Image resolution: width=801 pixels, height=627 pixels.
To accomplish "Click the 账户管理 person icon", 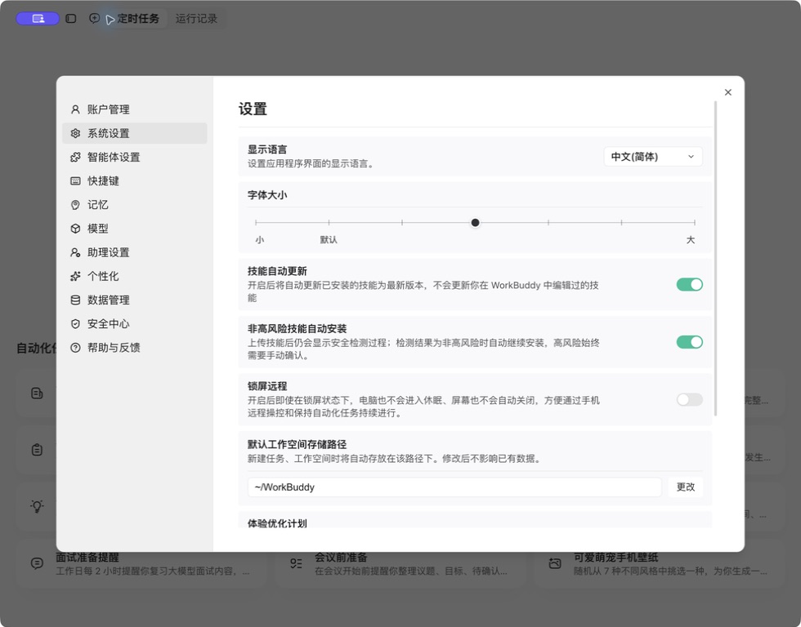I will point(75,109).
